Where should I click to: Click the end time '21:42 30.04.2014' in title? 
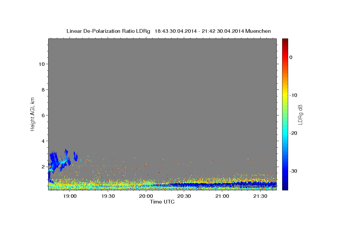coord(223,31)
